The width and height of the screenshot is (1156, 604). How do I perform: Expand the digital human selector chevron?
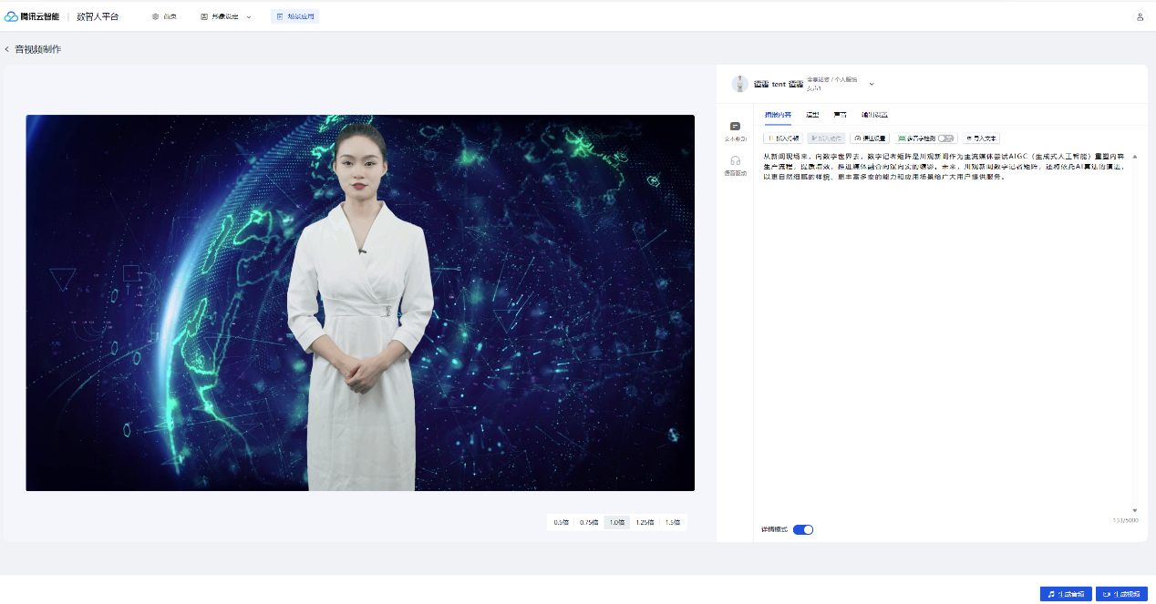pyautogui.click(x=872, y=84)
